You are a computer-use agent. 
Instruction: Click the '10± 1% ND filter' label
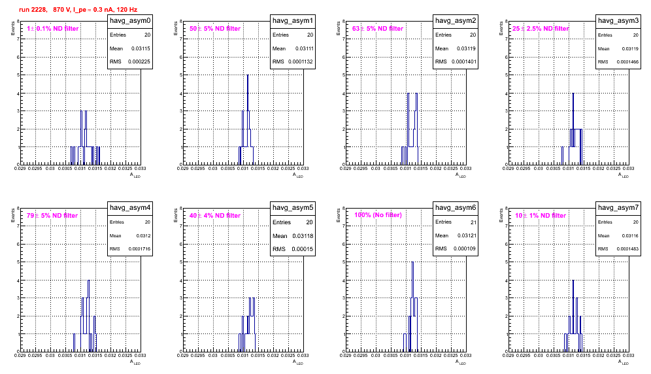point(541,216)
